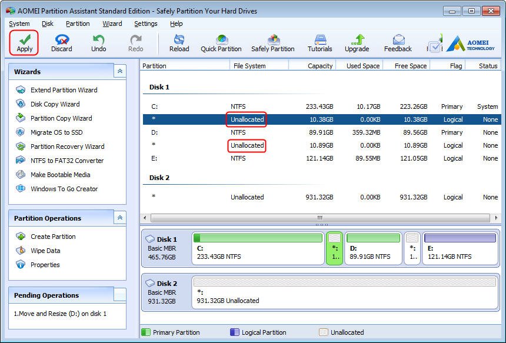
Task: Click the Disk 1 drive icon in disk map
Action: click(150, 239)
